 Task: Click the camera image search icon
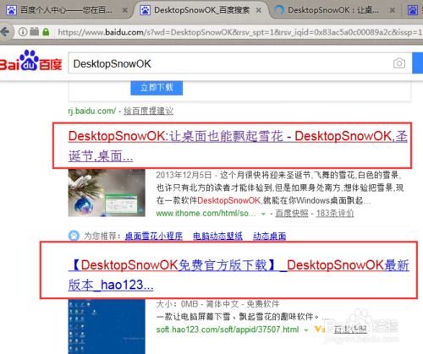[x=399, y=63]
